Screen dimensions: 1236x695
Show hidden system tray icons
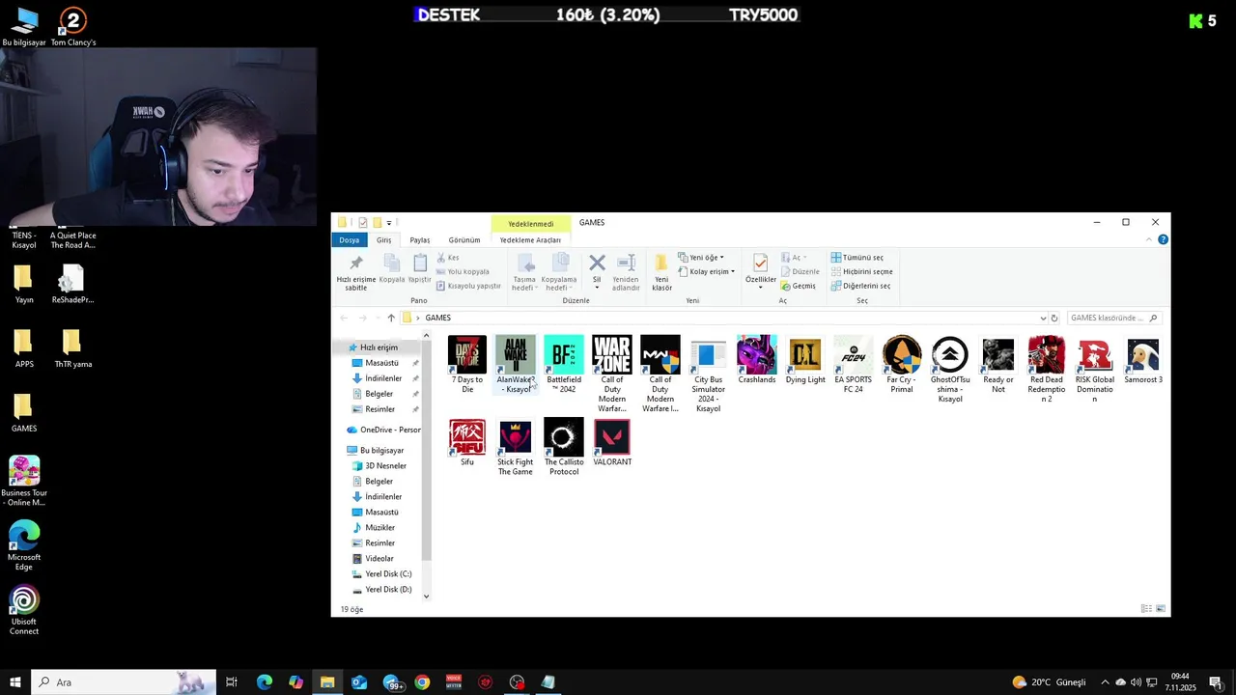1105,682
